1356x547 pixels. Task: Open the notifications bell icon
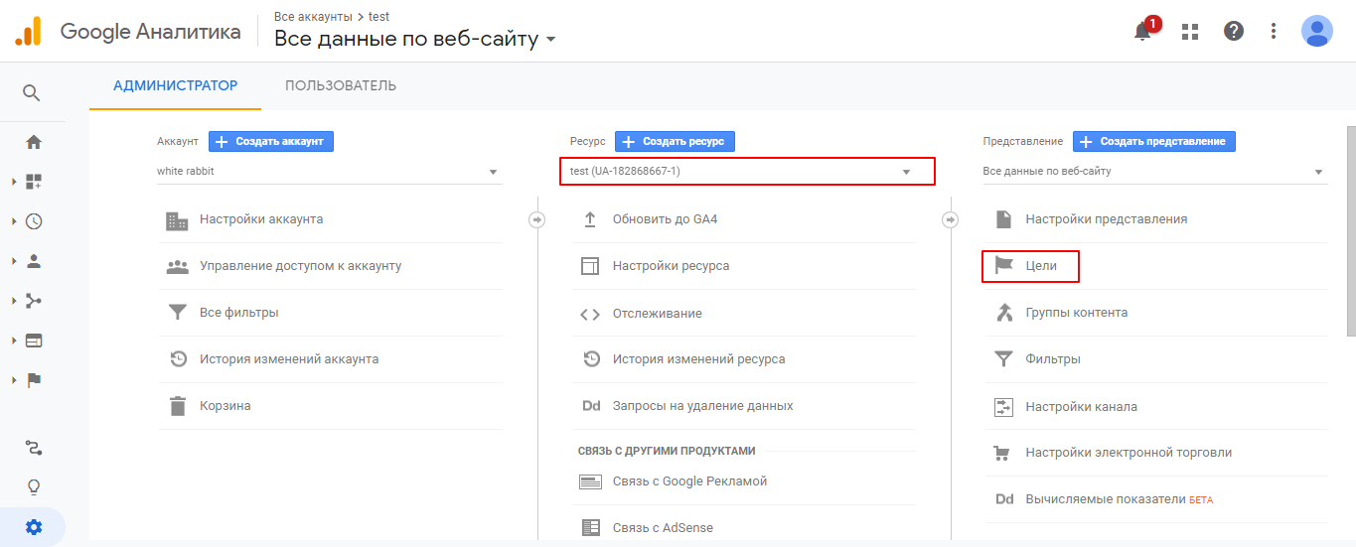point(1142,31)
